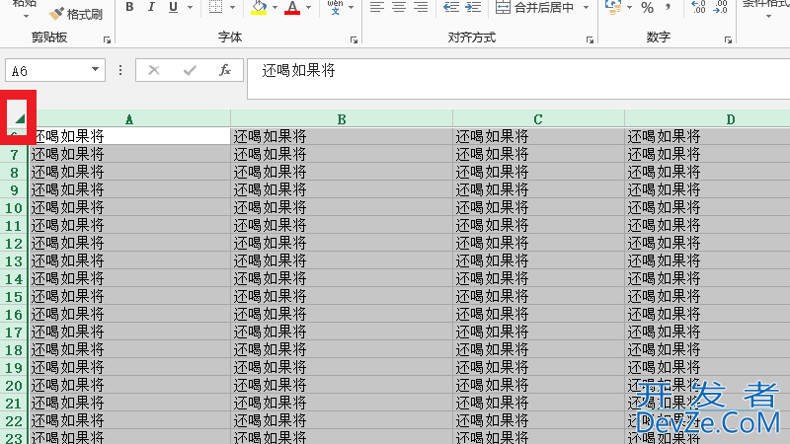The image size is (790, 444).
Task: Open the borders dropdown arrow
Action: pyautogui.click(x=232, y=8)
